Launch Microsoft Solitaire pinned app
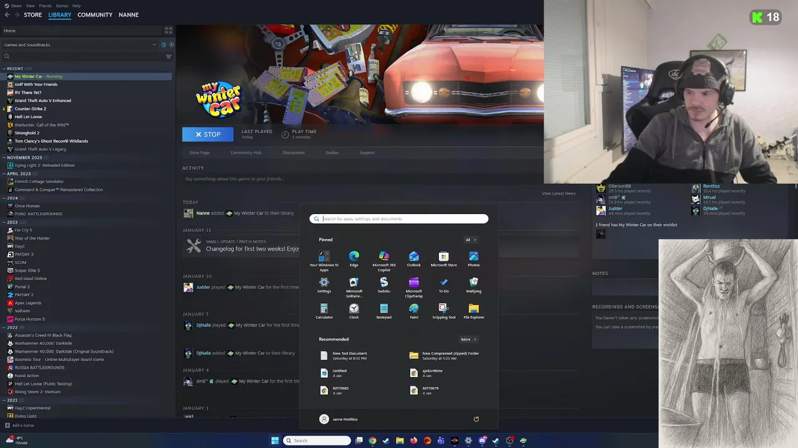Viewport: 798px width, 448px height. coord(354,287)
